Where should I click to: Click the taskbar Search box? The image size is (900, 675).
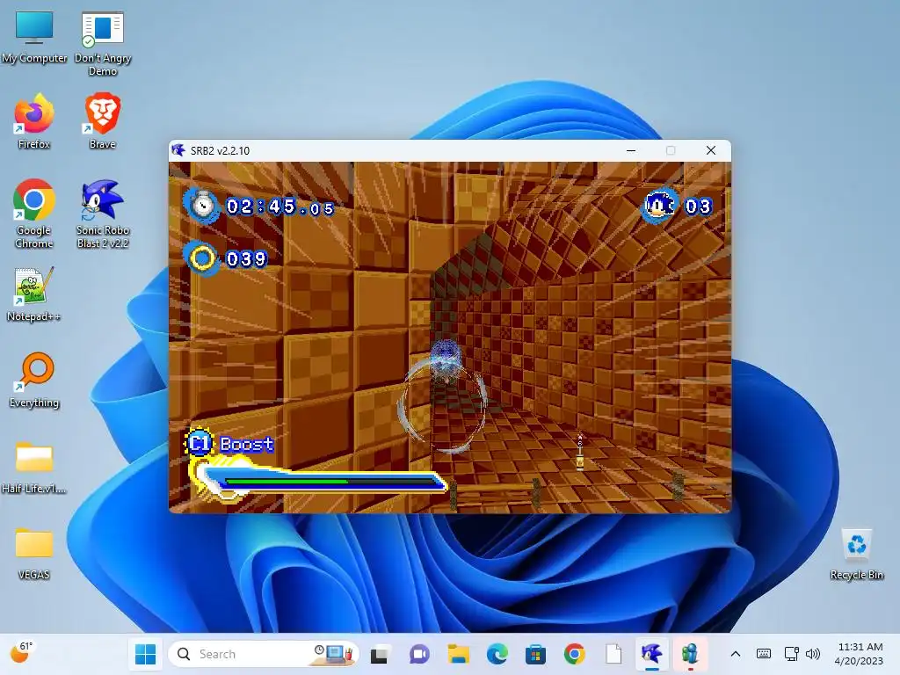click(264, 654)
